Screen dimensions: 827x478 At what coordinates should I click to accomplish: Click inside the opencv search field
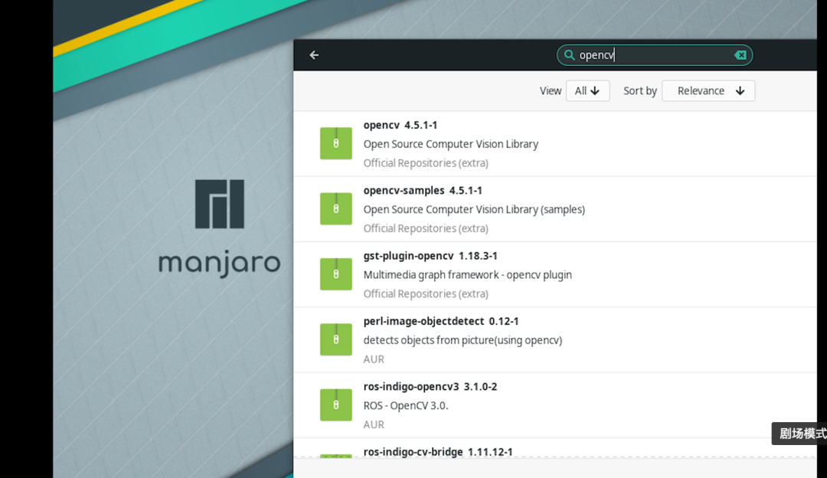pyautogui.click(x=655, y=55)
